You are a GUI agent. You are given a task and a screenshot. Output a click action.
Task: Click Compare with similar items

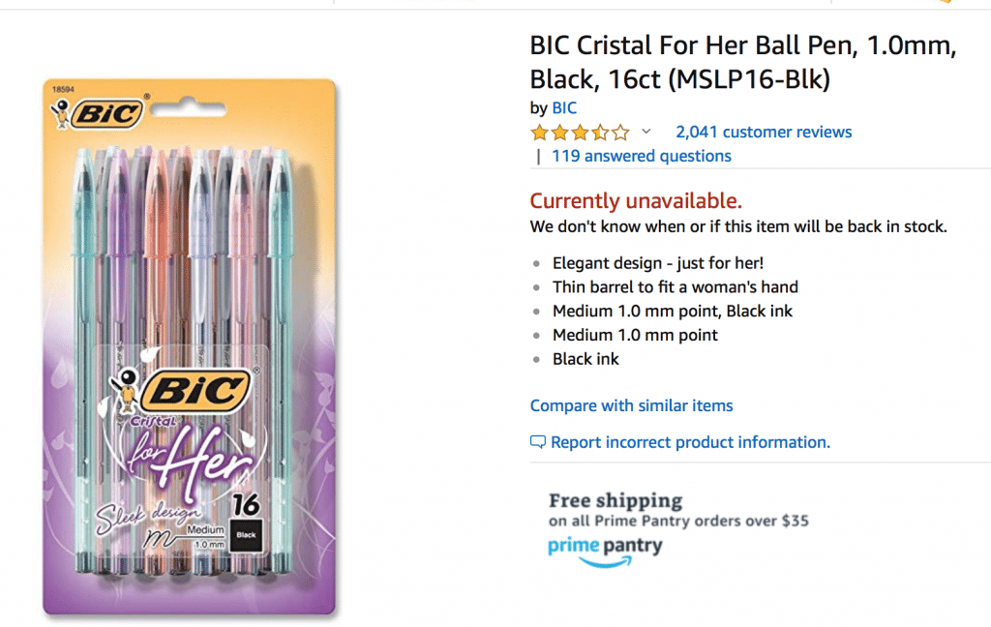631,405
